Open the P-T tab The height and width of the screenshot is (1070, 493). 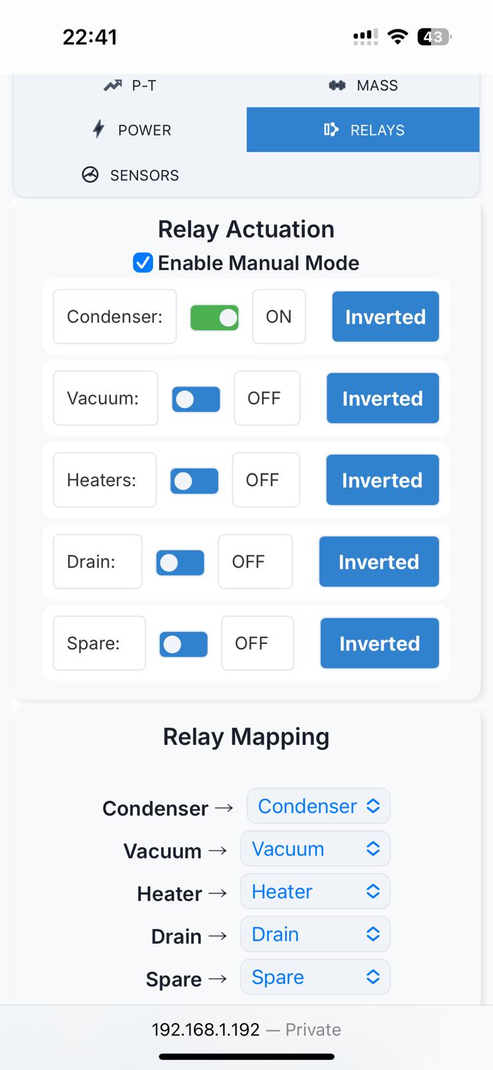point(130,85)
